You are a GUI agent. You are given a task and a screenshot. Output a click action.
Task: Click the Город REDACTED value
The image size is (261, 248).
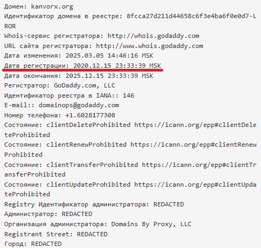47,244
